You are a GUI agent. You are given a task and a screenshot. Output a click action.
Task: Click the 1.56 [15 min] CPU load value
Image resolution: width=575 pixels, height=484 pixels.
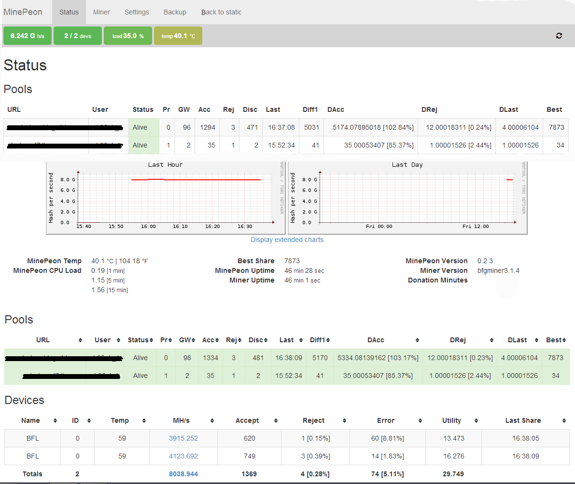pyautogui.click(x=110, y=290)
